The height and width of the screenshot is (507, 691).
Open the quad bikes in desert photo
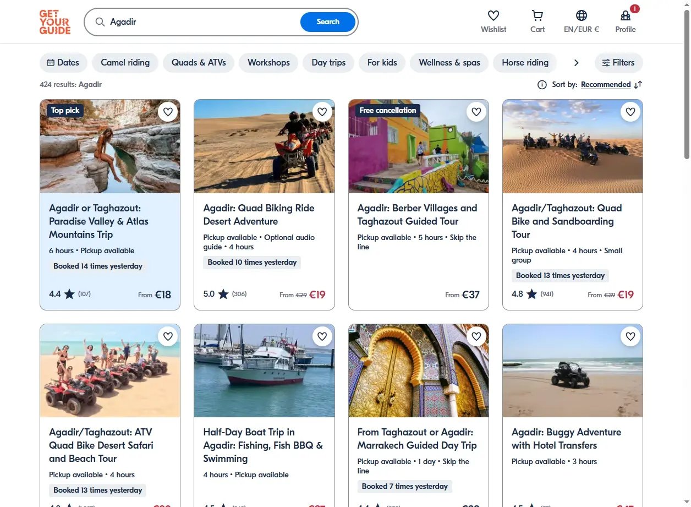click(264, 146)
